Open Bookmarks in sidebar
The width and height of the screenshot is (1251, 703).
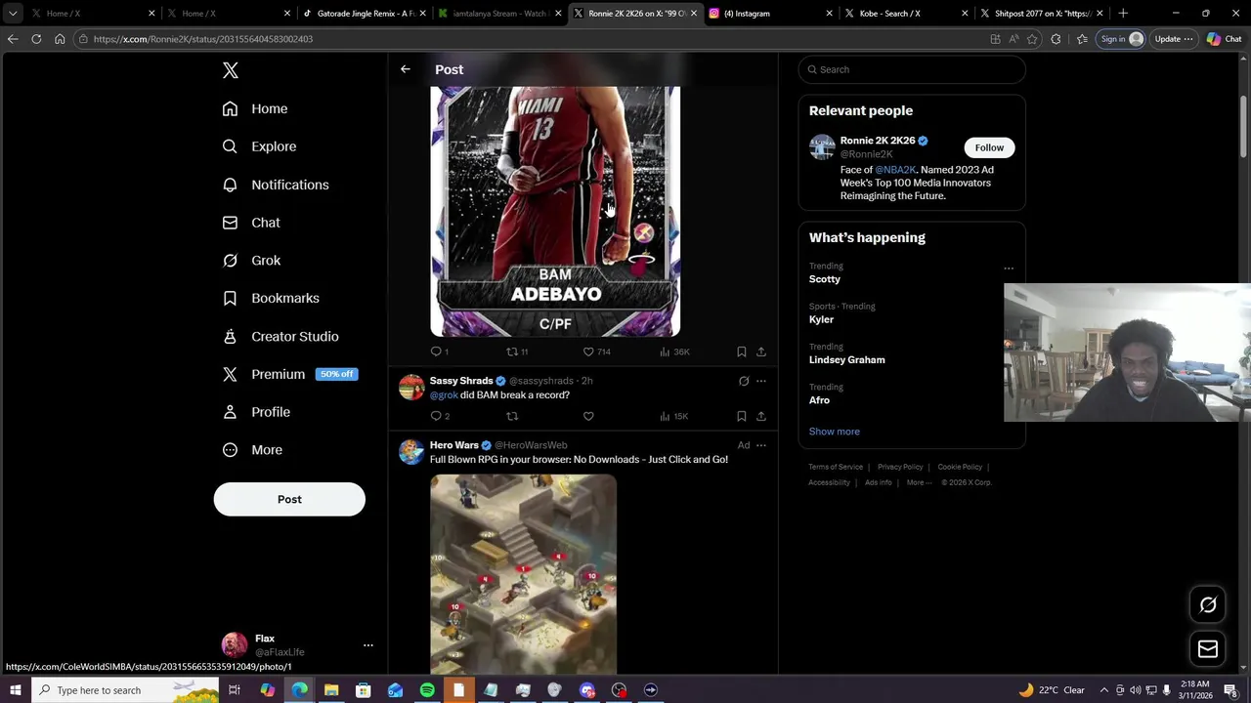[x=271, y=298]
